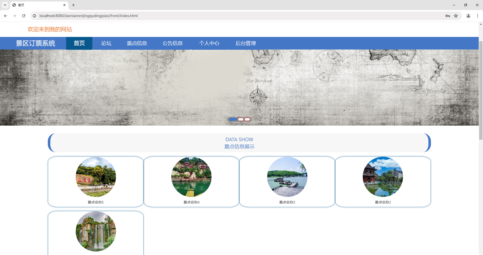This screenshot has width=483, height=255.
Task: Open the 景点名称5 scenic spot thumbnail
Action: tap(96, 177)
